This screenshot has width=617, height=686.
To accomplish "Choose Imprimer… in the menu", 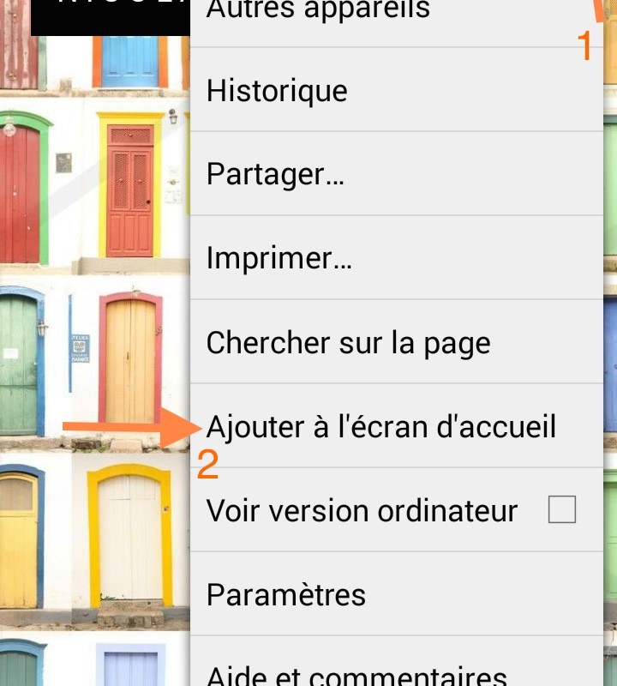I will pyautogui.click(x=397, y=257).
